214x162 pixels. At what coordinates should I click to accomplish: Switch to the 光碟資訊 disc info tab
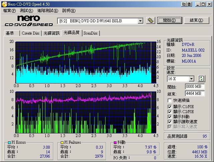(x=51, y=33)
